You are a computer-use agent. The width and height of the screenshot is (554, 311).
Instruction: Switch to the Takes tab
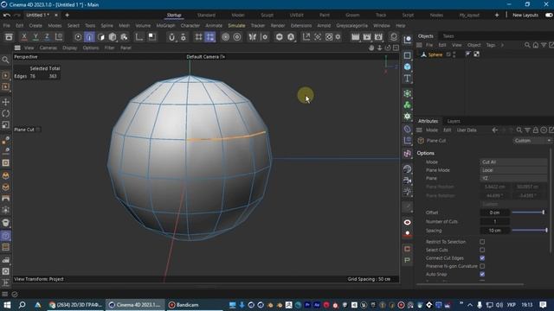[x=448, y=36]
